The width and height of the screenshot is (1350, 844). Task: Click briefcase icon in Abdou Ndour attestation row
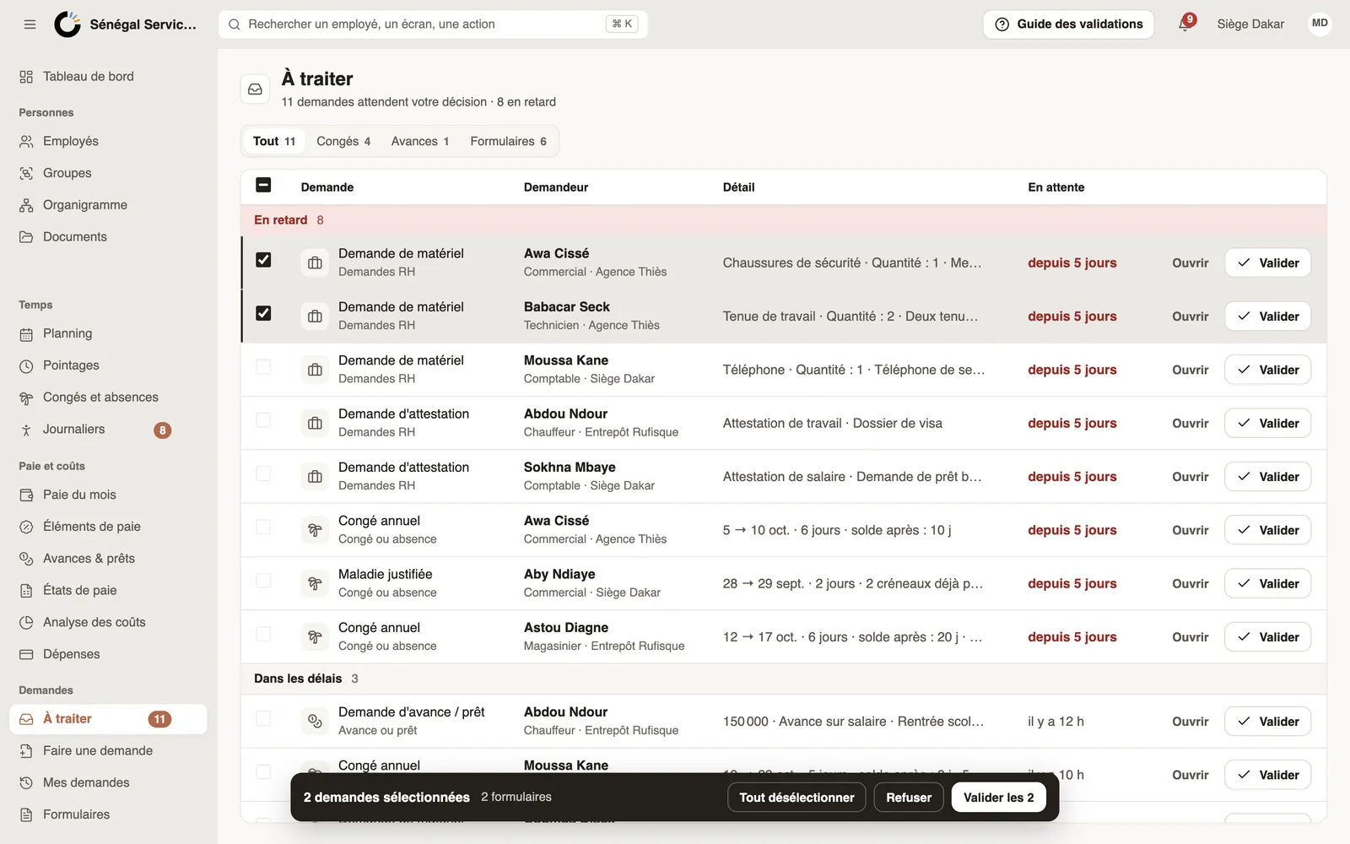[x=315, y=424]
